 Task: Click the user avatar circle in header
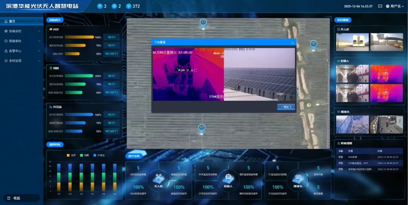coord(388,6)
